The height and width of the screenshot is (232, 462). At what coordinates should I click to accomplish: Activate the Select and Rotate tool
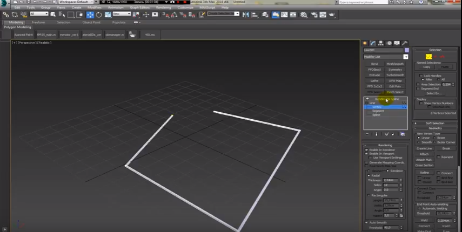[99, 15]
